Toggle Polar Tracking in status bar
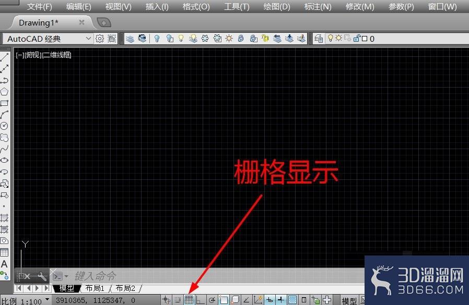 pyautogui.click(x=212, y=300)
